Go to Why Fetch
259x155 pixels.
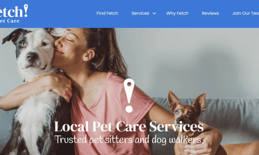(x=177, y=13)
